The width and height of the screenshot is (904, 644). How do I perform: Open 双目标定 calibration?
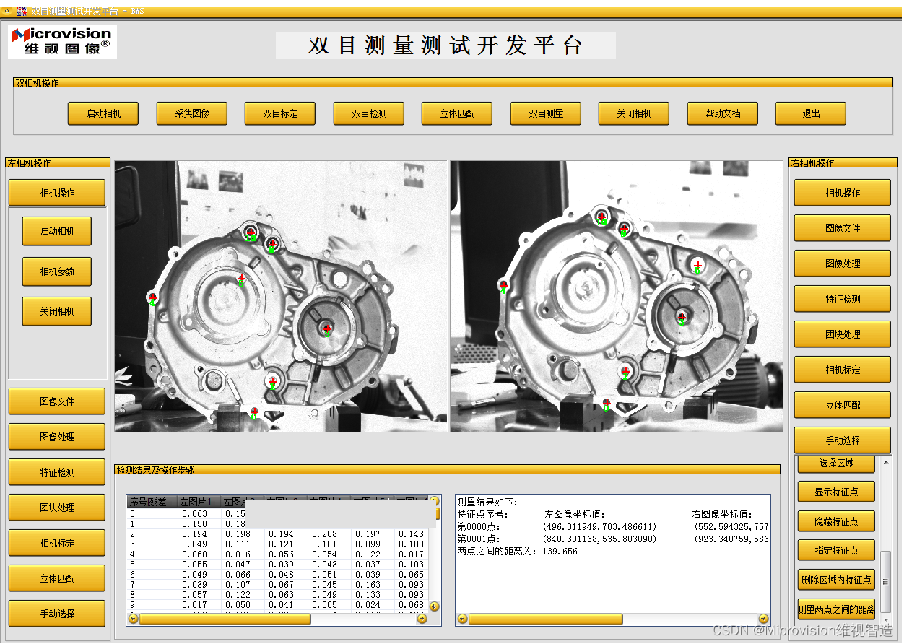click(280, 114)
